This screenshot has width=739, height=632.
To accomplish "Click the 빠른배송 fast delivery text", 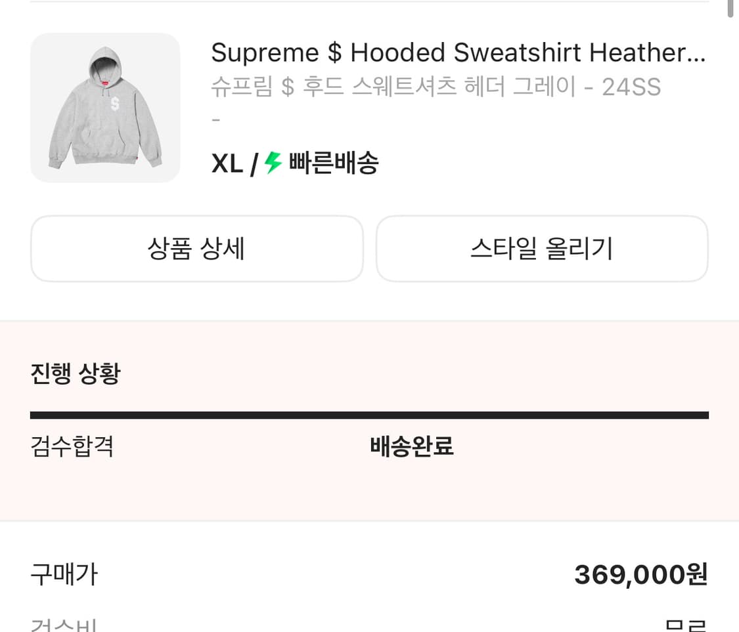I will (334, 163).
